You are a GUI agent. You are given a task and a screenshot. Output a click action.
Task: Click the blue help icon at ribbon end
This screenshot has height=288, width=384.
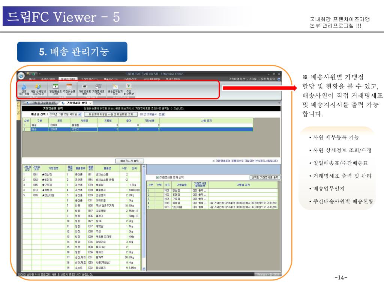pos(279,79)
